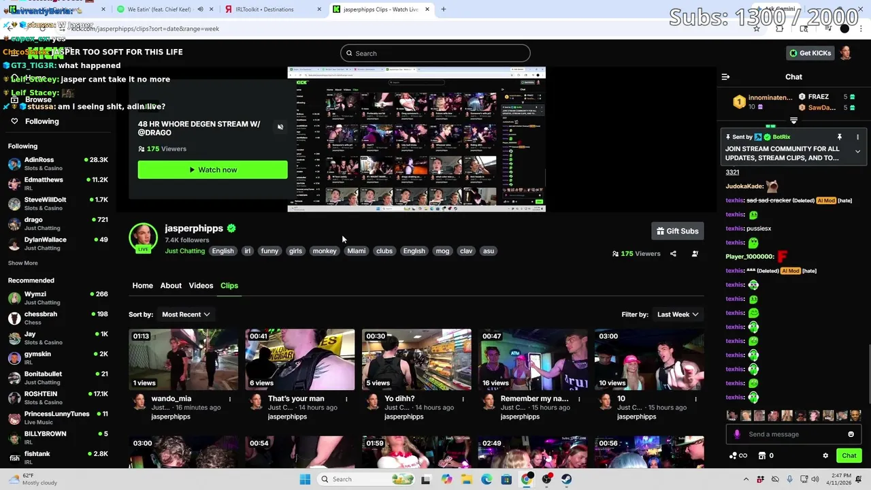Click the Windows taskbar search box

click(366, 479)
